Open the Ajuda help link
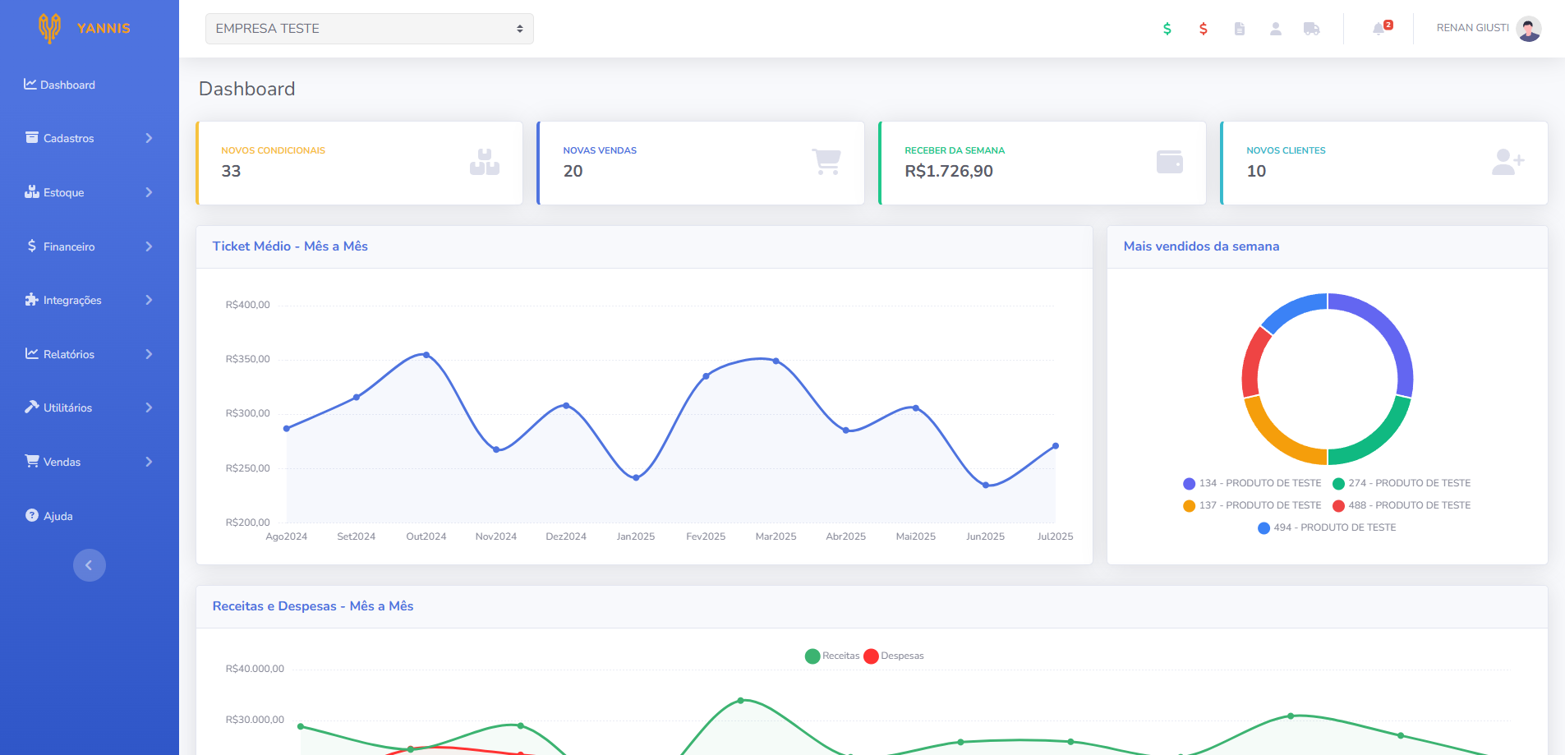This screenshot has height=755, width=1565. [x=58, y=515]
